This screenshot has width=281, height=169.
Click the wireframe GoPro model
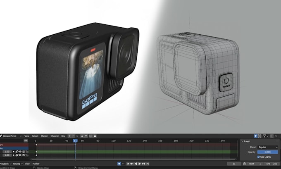point(198,74)
